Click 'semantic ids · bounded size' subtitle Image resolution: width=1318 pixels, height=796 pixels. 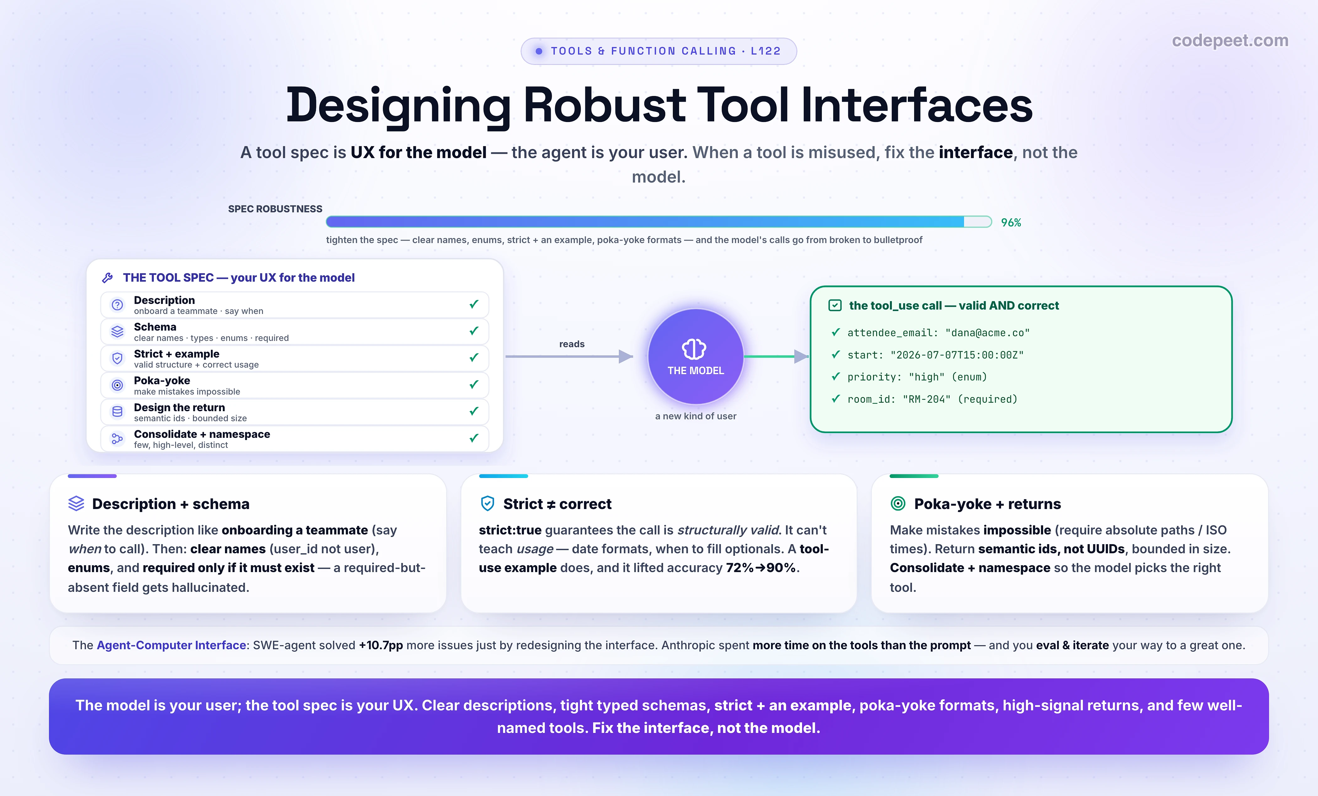pos(190,418)
